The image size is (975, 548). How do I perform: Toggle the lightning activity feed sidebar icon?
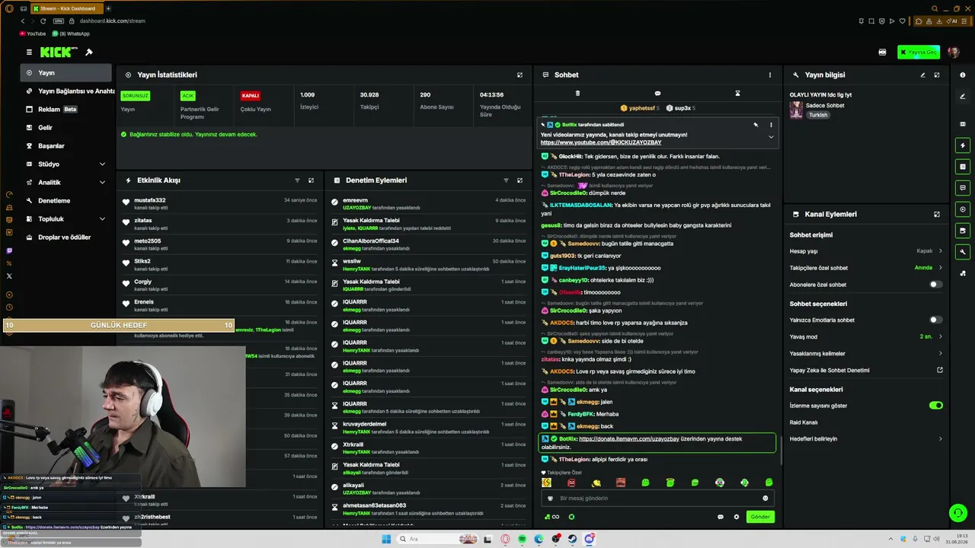[x=963, y=145]
